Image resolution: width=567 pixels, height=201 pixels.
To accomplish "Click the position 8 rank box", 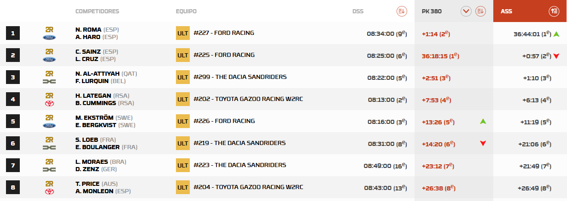I will [13, 187].
